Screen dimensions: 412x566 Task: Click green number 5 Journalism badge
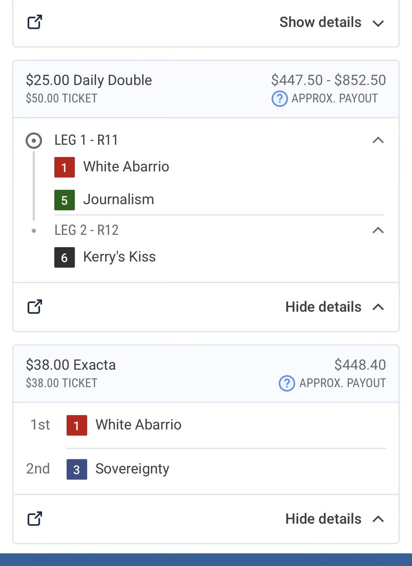[65, 200]
